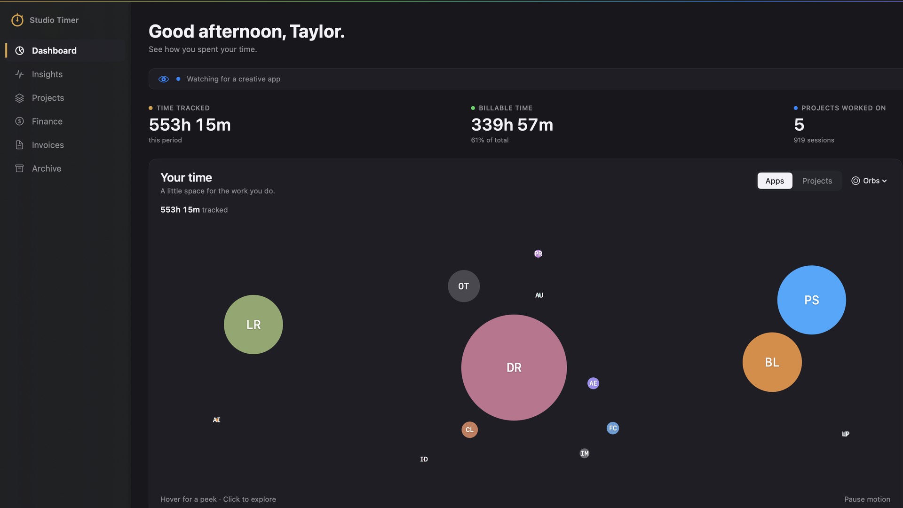Open Insights in the sidebar
Image resolution: width=903 pixels, height=508 pixels.
point(65,74)
